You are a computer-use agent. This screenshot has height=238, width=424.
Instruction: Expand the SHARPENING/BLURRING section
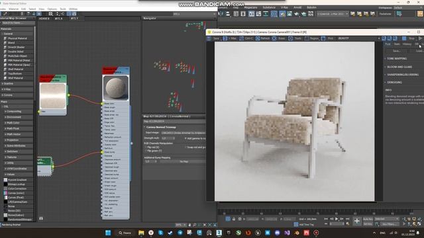tap(403, 75)
